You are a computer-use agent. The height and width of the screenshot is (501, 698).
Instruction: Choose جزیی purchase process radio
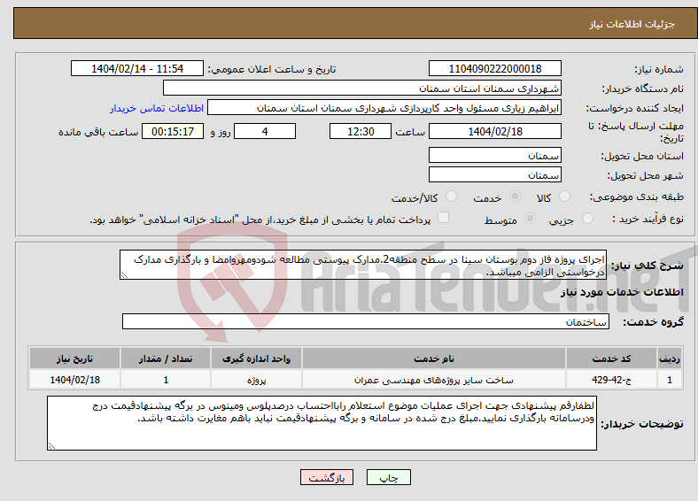click(587, 218)
